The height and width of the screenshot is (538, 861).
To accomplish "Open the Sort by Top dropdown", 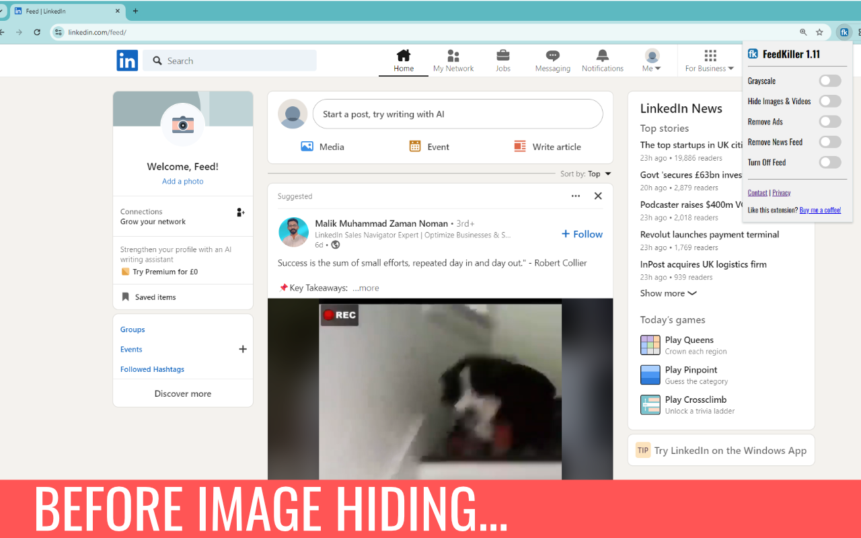I will point(585,174).
